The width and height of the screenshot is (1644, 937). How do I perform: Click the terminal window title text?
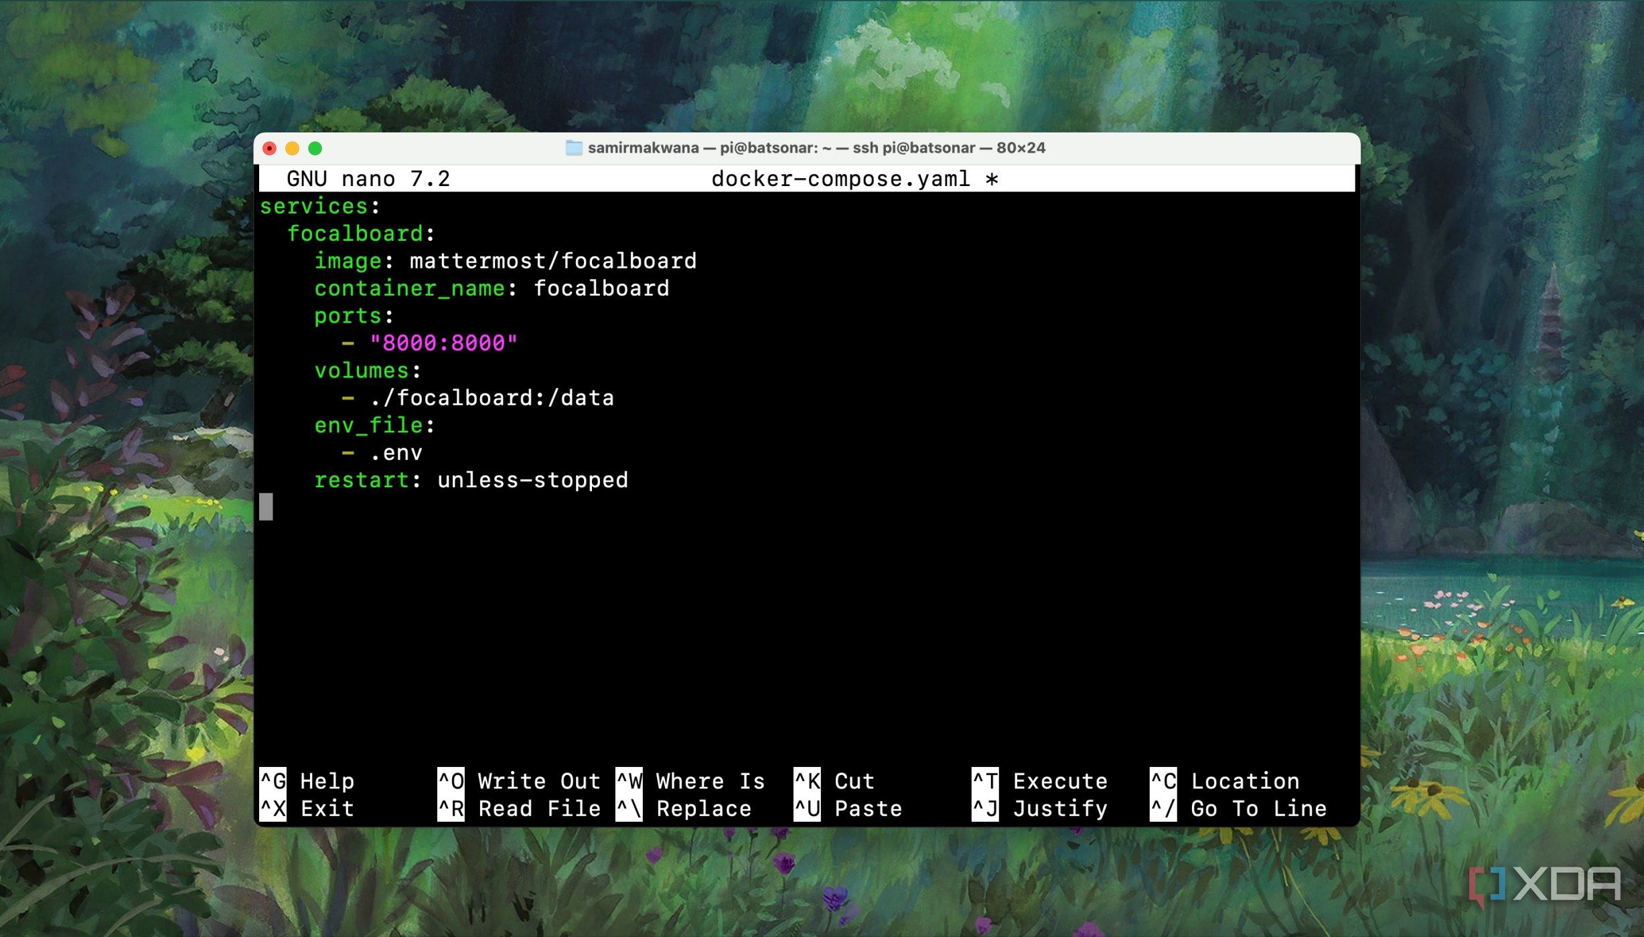click(816, 148)
